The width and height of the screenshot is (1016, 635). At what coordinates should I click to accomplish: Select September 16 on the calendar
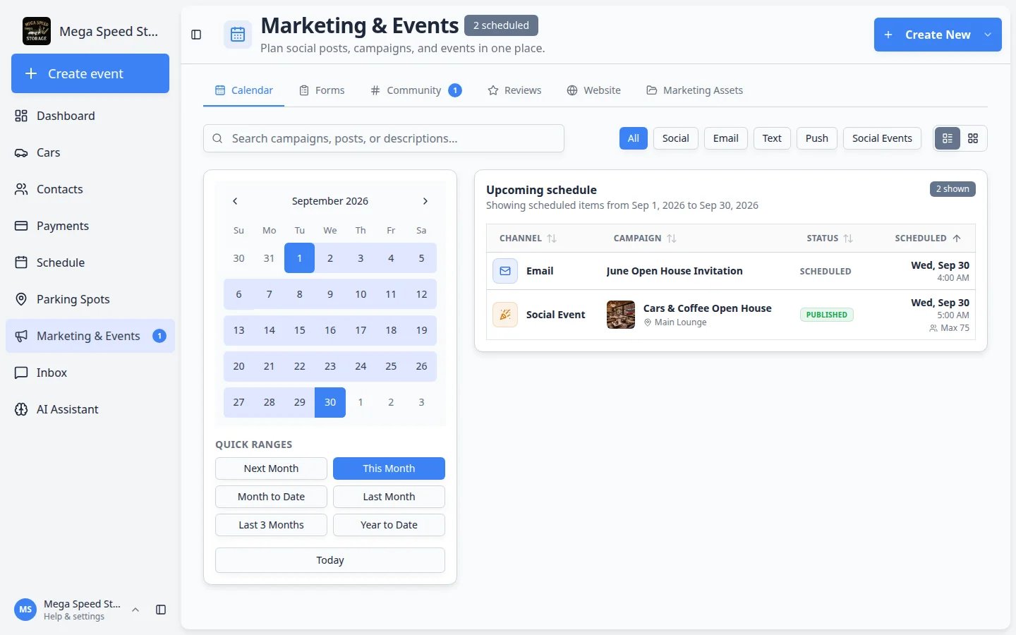[x=330, y=330]
